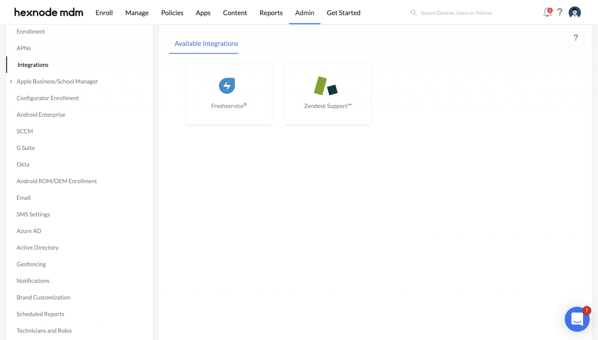598x340 pixels.
Task: Click the profile avatar icon
Action: pos(575,12)
